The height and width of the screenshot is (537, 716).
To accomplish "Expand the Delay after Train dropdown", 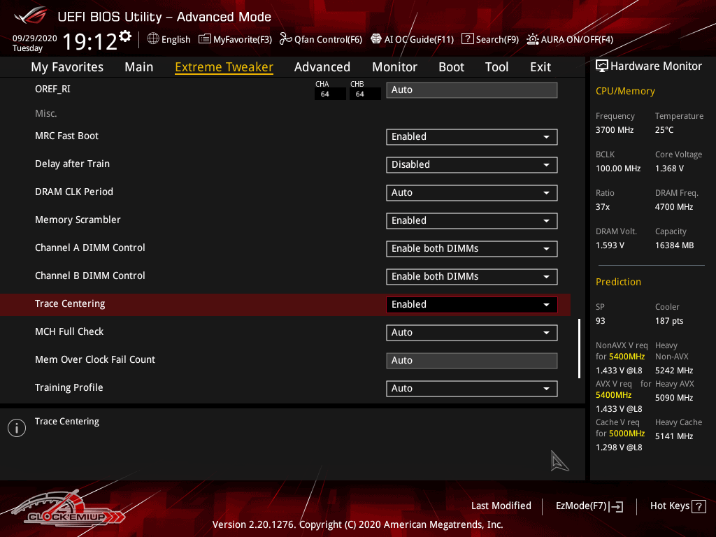I will pos(471,165).
